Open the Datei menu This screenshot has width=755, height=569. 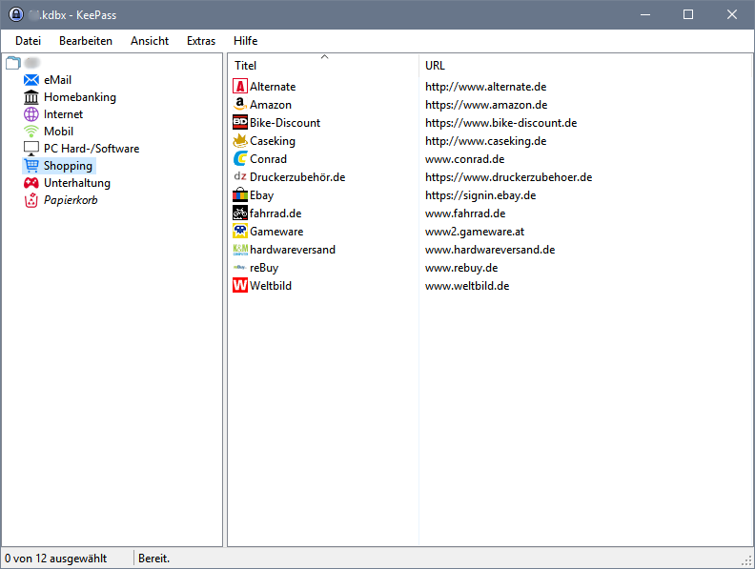(x=28, y=41)
